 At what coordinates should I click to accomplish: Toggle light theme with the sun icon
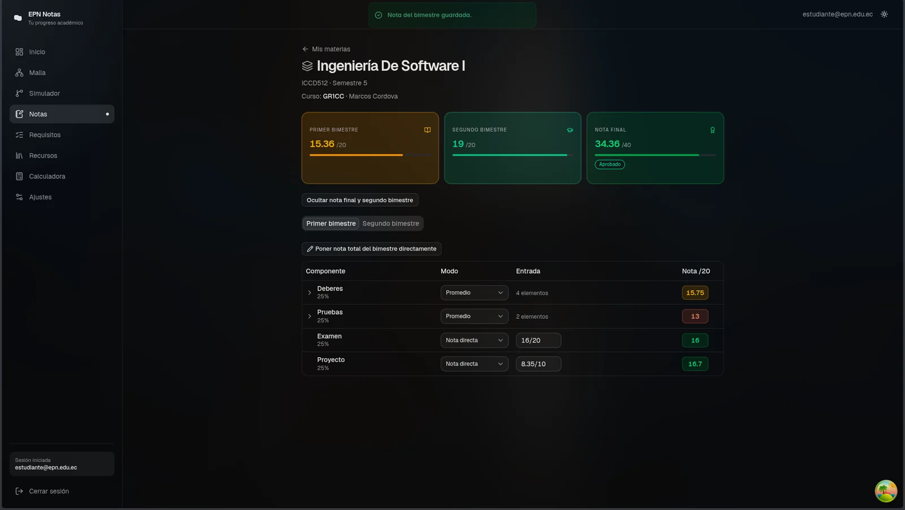[884, 14]
